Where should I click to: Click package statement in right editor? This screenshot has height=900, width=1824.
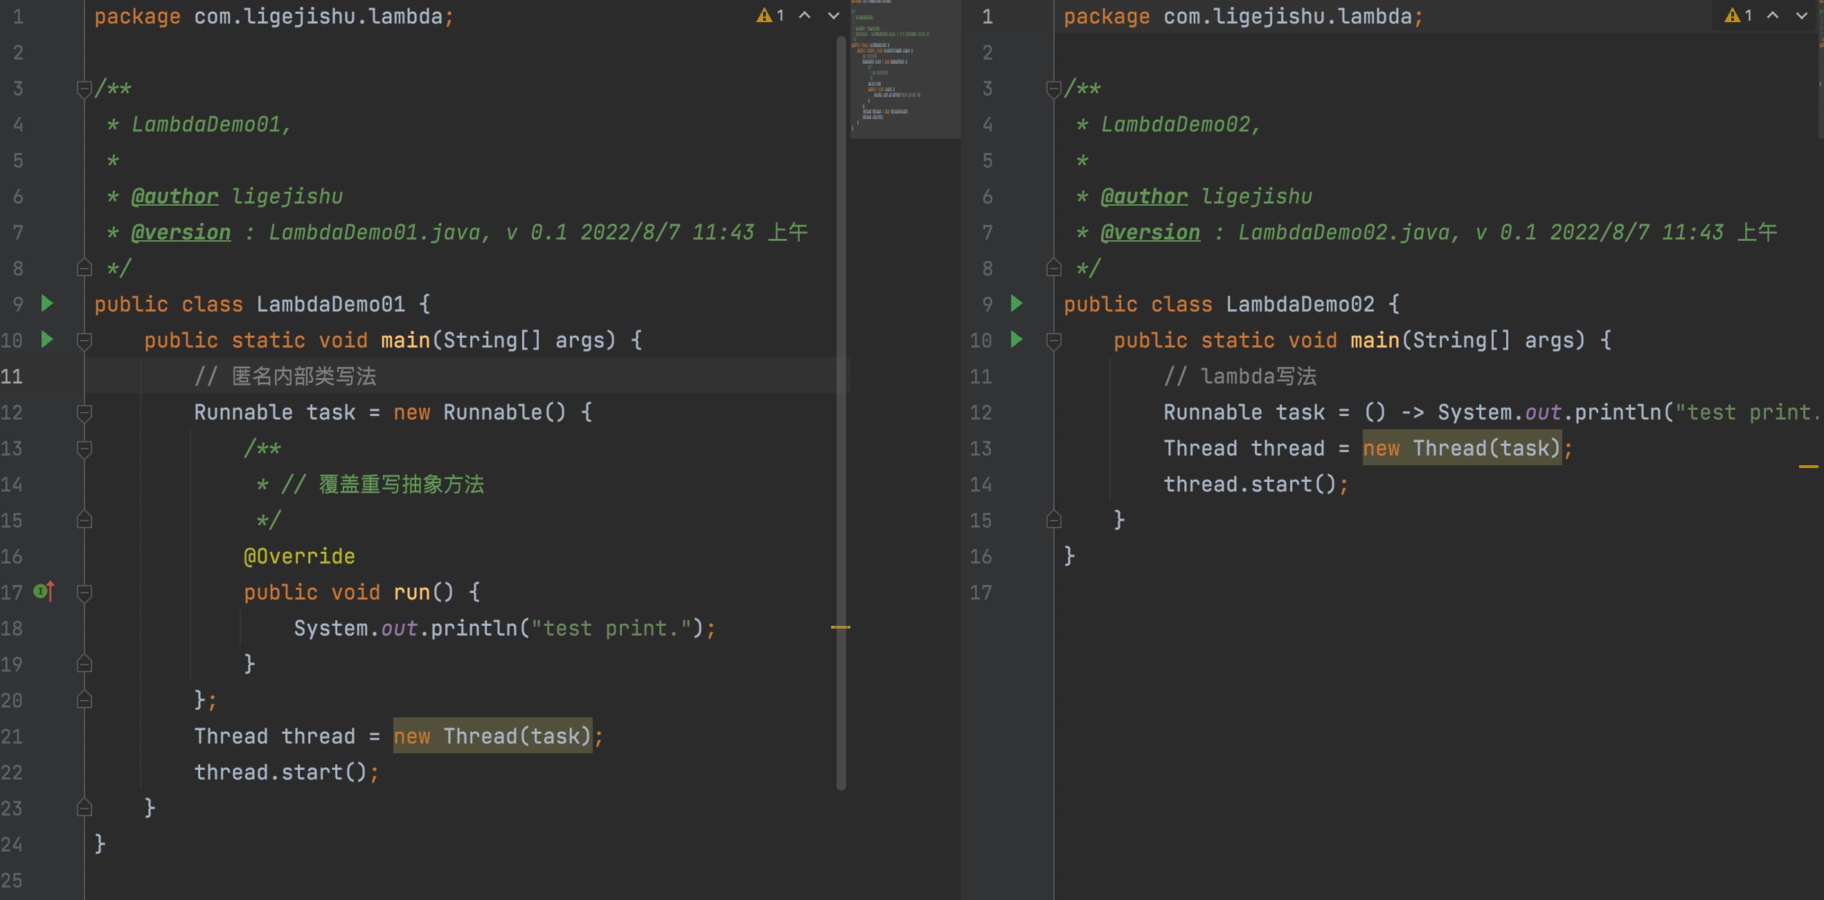(x=1244, y=17)
